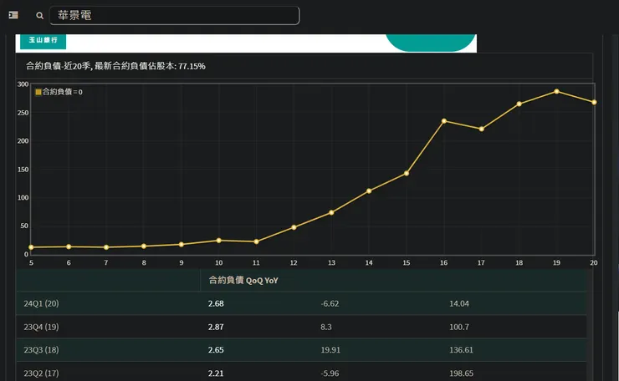Screen dimensions: 619x381
Task: Click the search magnifier icon
Action: click(39, 15)
